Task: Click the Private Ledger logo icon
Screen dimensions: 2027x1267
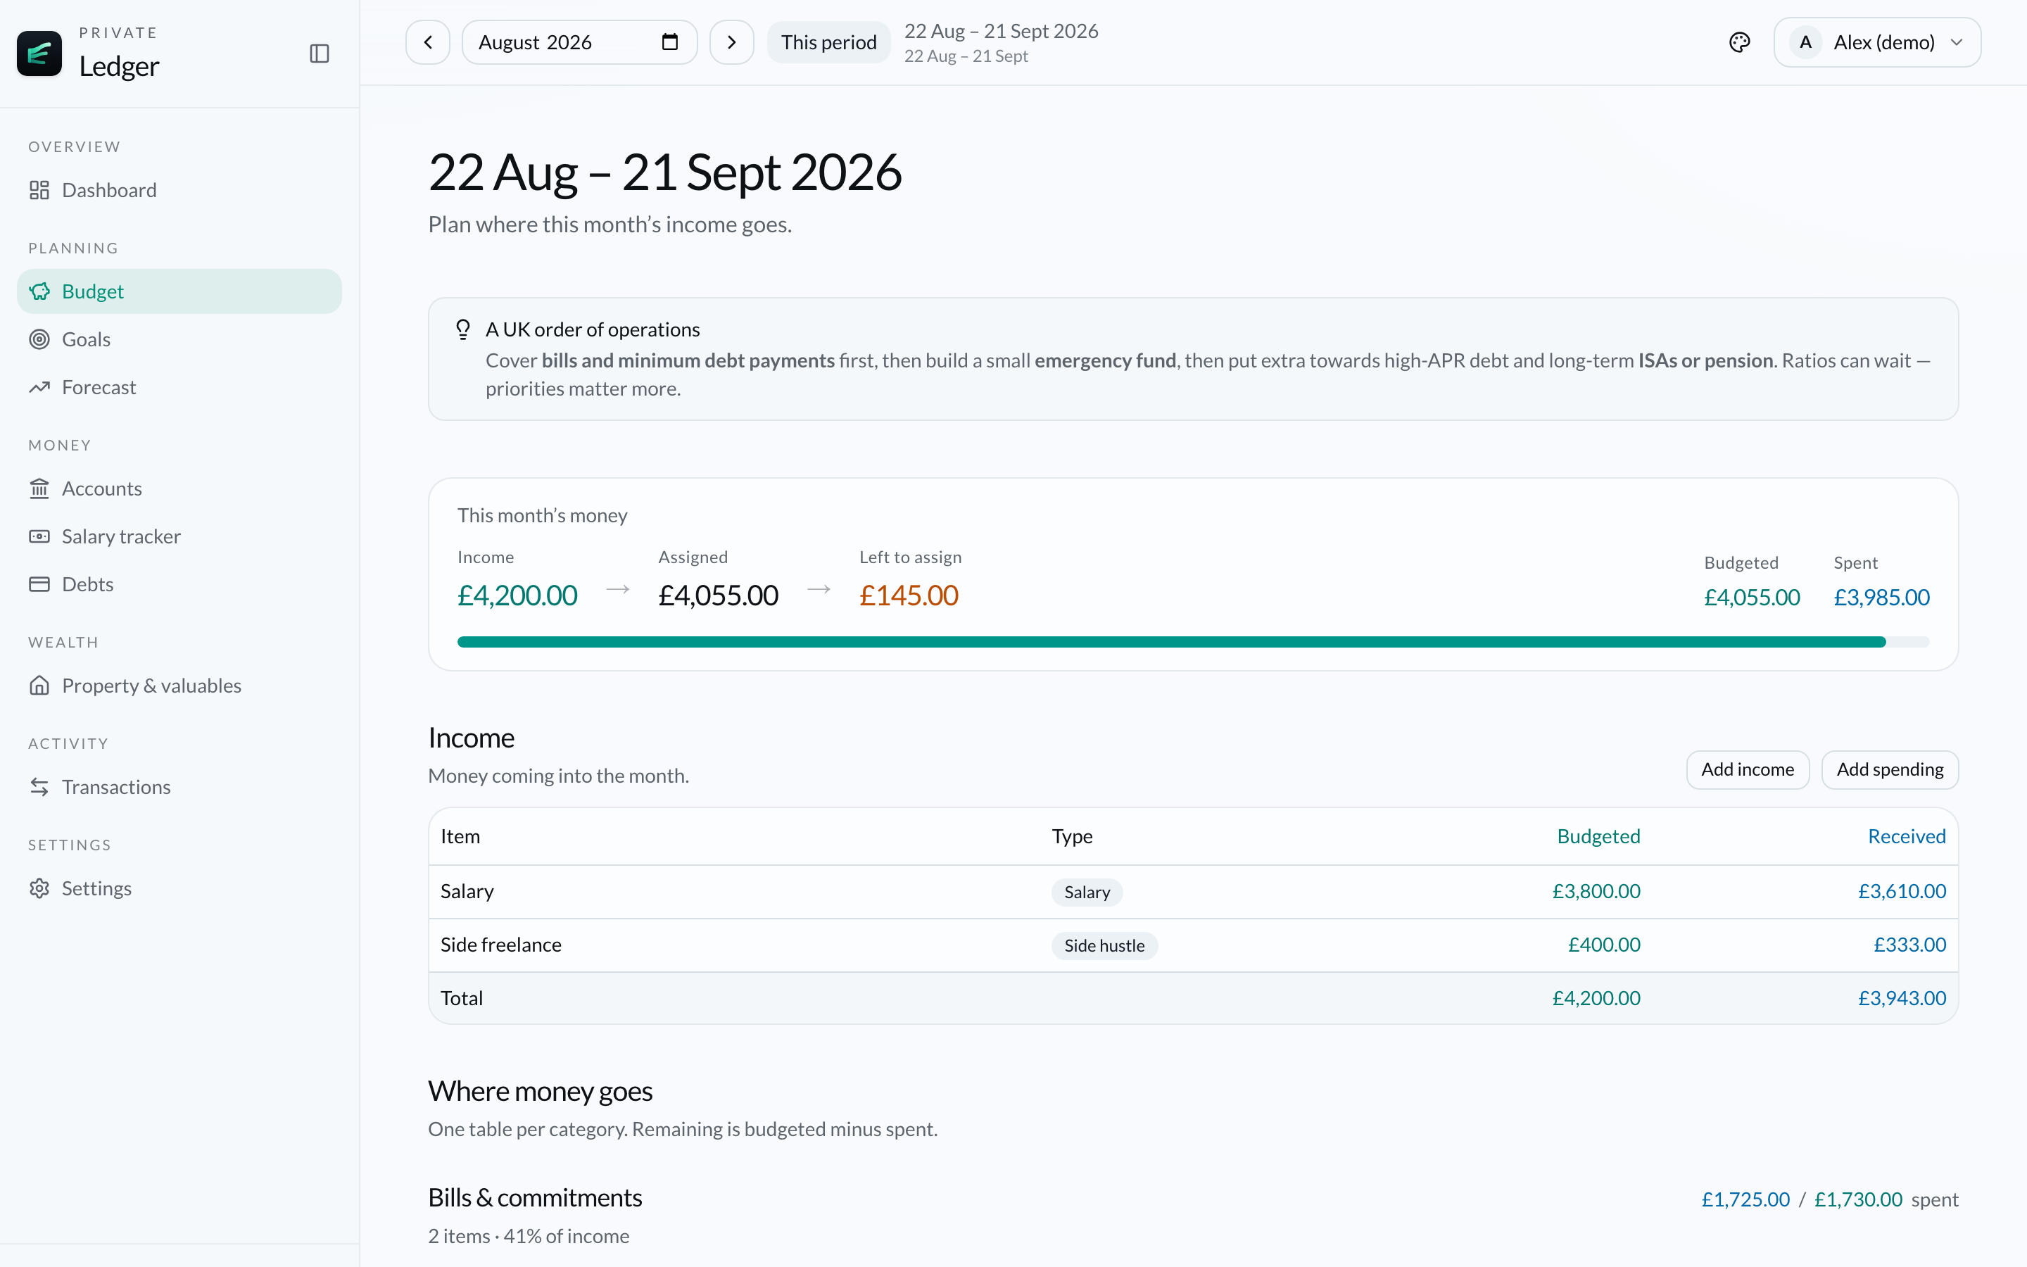Action: 39,53
